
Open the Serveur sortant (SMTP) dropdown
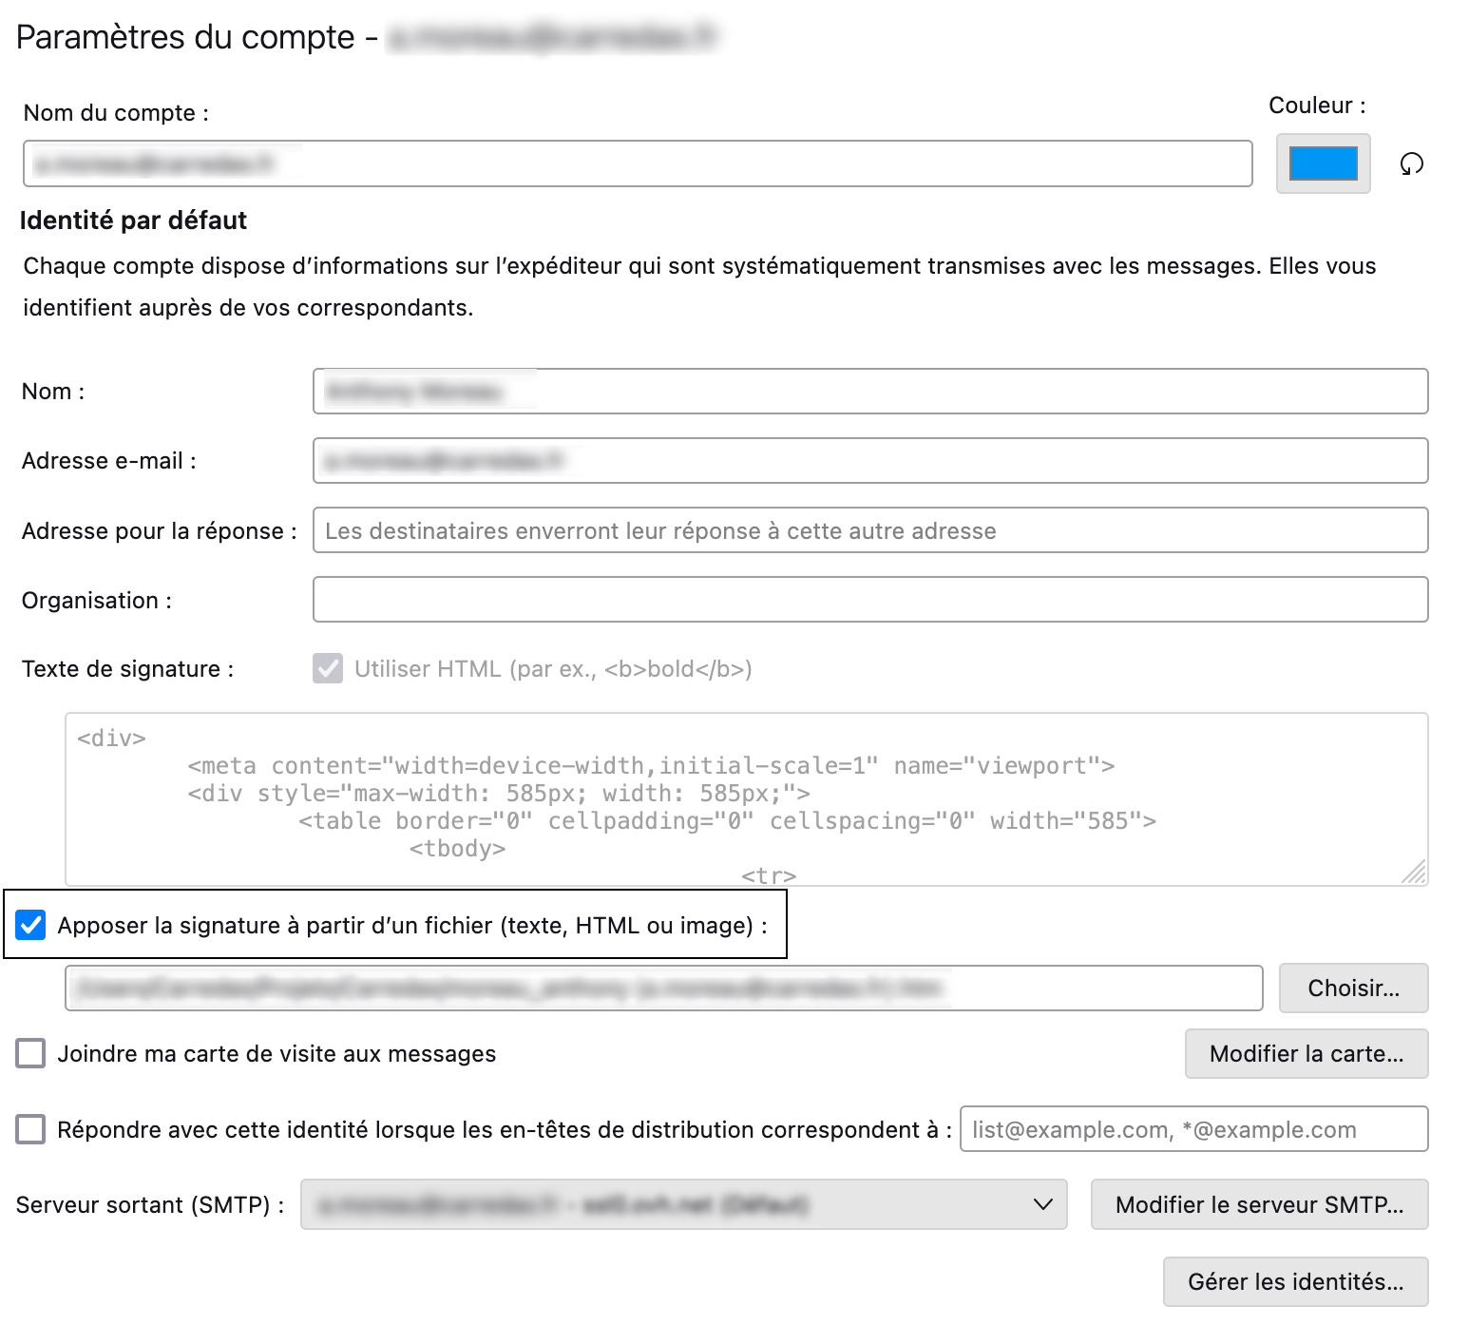coord(683,1204)
